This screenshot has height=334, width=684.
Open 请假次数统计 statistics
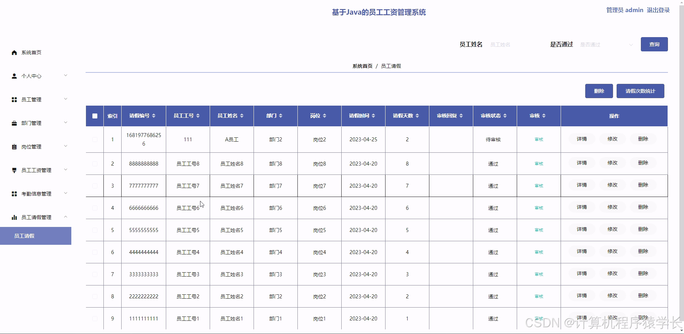pos(640,91)
